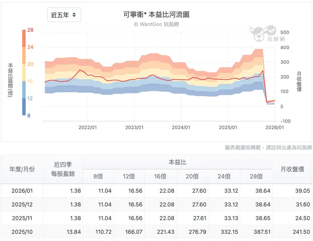Viewport: 313px width, 241px height.
Task: Click the 本益比 group header
Action: click(178, 162)
